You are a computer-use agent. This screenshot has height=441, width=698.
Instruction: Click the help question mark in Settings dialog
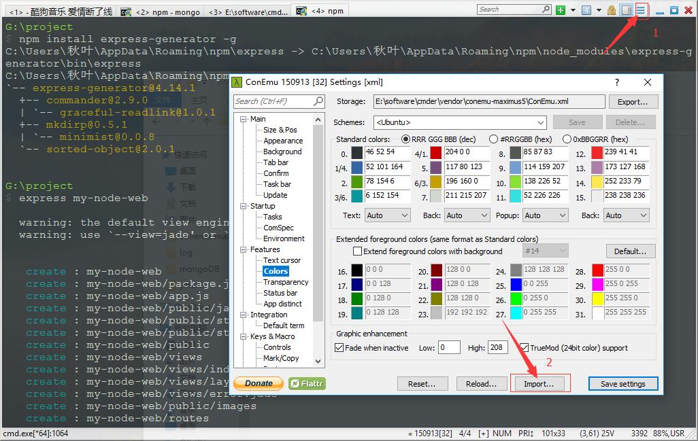click(x=616, y=82)
